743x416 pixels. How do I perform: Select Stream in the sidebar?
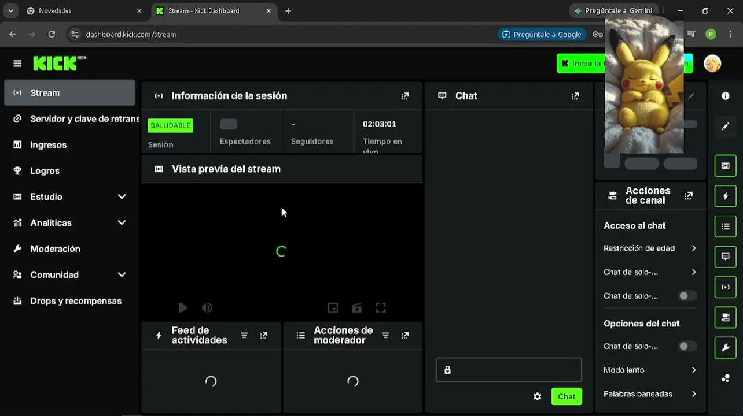click(x=69, y=93)
